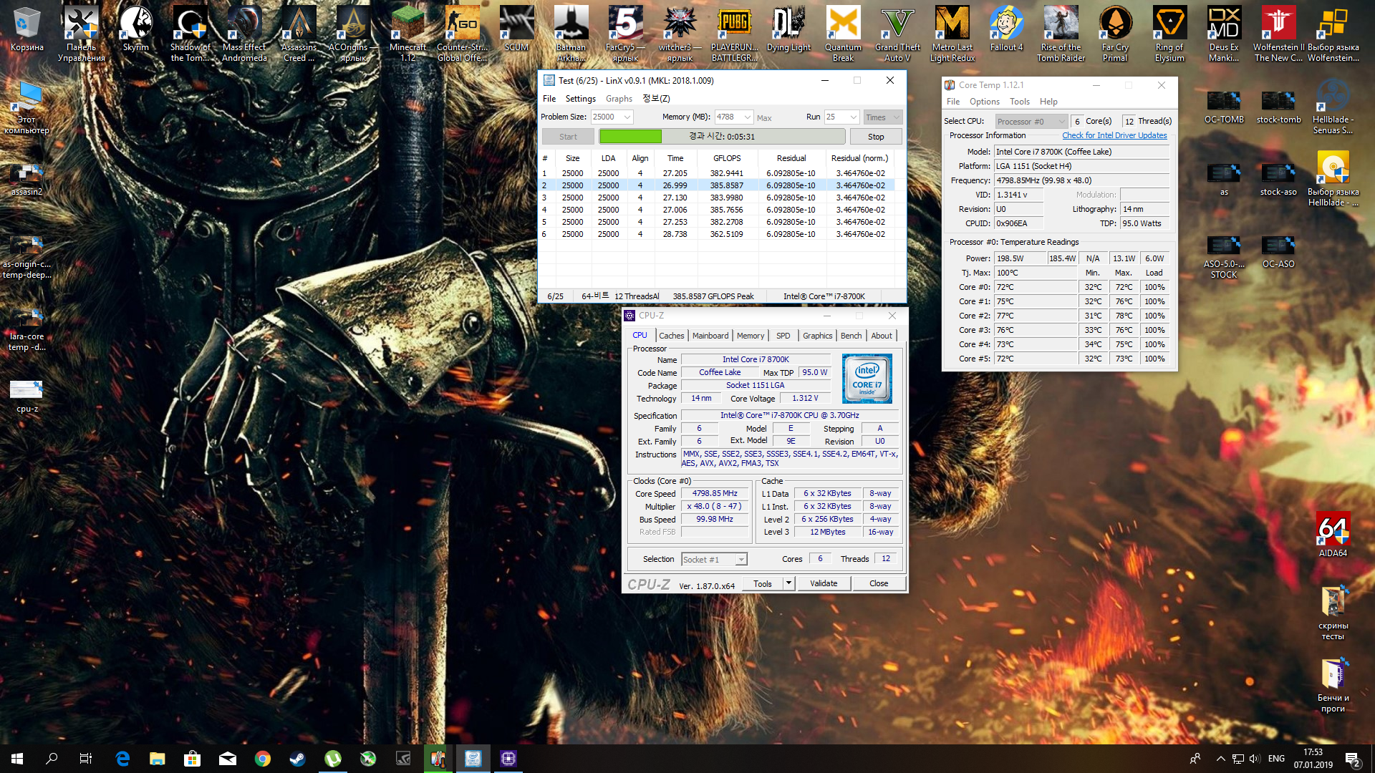Expand the Problem Size dropdown in LinX
Screen dimensions: 1375x773
(627, 117)
